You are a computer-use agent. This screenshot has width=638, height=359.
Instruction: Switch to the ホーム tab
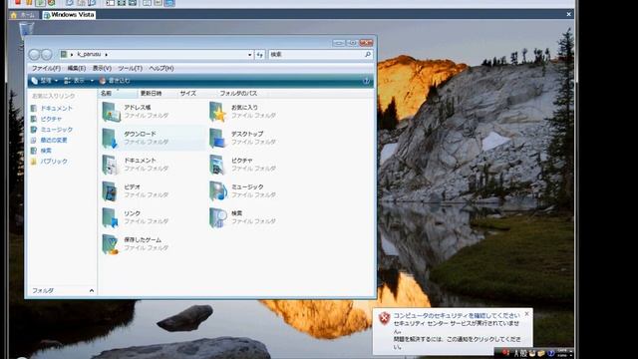pos(24,15)
